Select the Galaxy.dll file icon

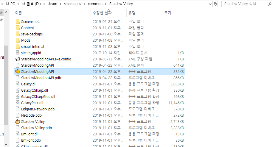(18, 84)
